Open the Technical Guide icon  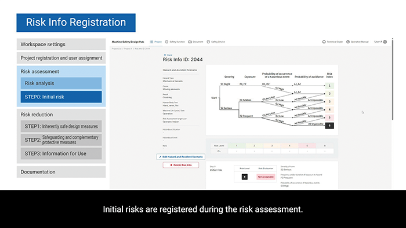coord(324,42)
